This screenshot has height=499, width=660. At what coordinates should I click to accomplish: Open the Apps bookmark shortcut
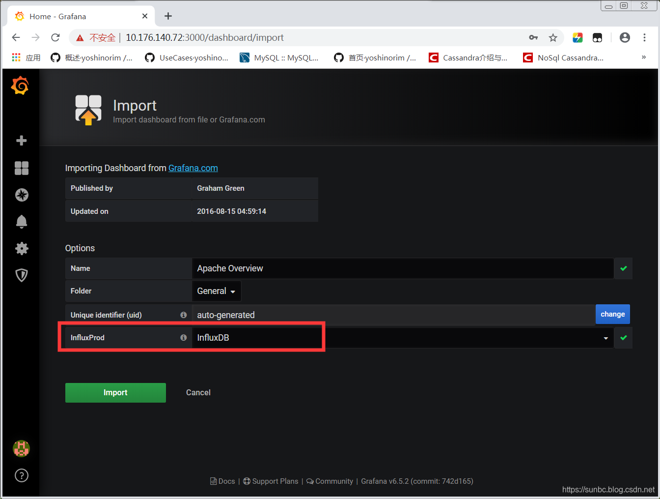[26, 58]
